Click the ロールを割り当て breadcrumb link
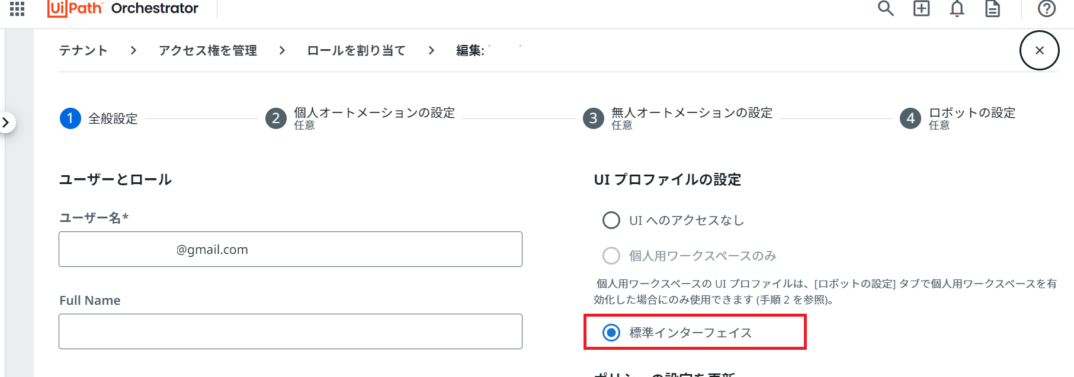 356,51
